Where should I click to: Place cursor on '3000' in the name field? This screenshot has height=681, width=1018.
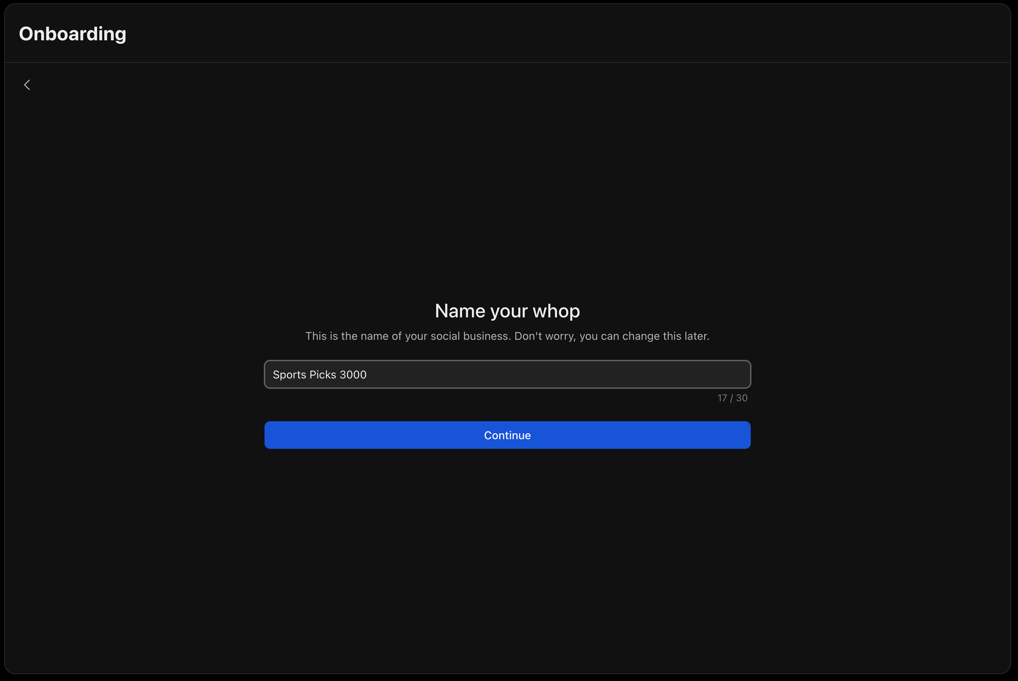353,375
